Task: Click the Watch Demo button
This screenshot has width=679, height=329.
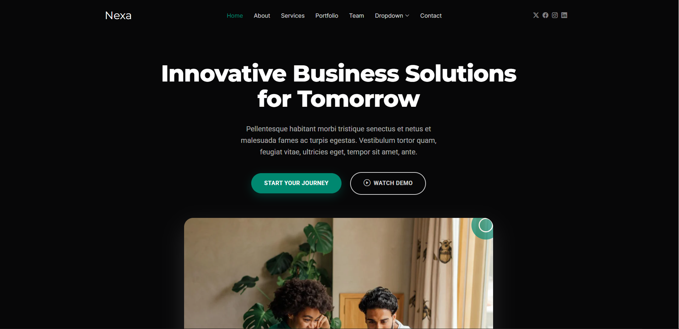Action: 388,183
